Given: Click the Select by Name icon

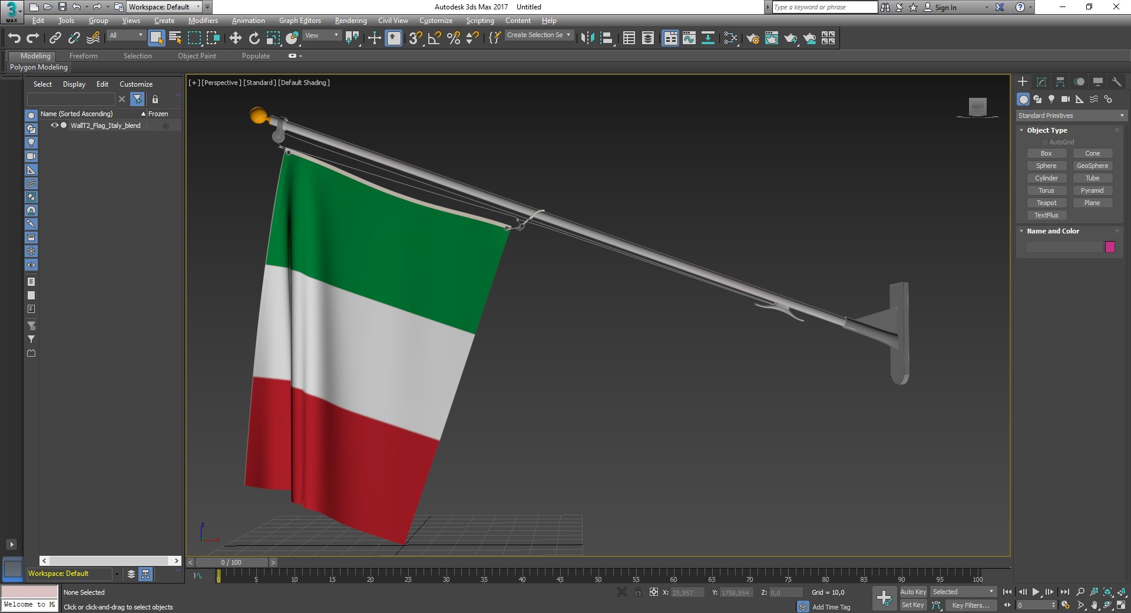Looking at the screenshot, I should click(175, 38).
